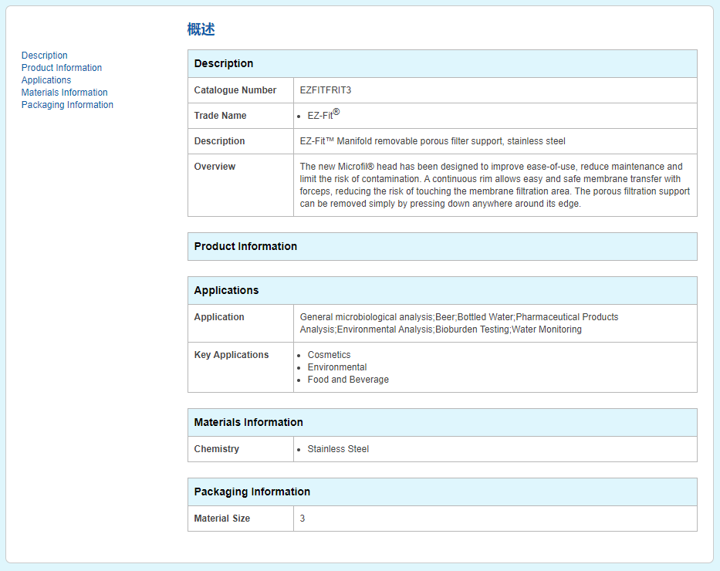Click the Overview label cell

(x=241, y=185)
